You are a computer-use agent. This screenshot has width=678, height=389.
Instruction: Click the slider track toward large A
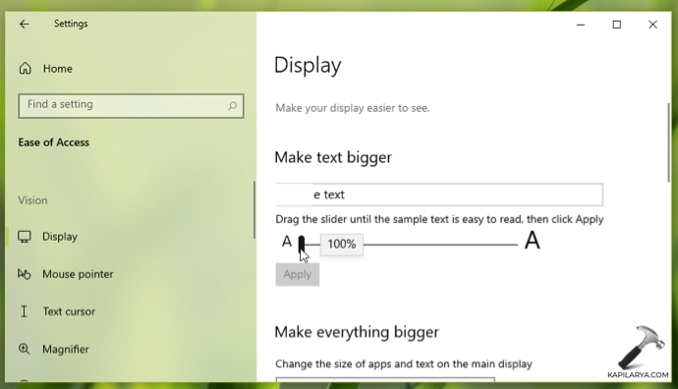[x=440, y=245]
